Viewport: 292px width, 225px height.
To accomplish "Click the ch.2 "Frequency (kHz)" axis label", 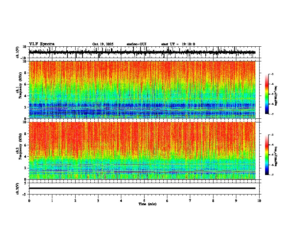I will point(20,146).
